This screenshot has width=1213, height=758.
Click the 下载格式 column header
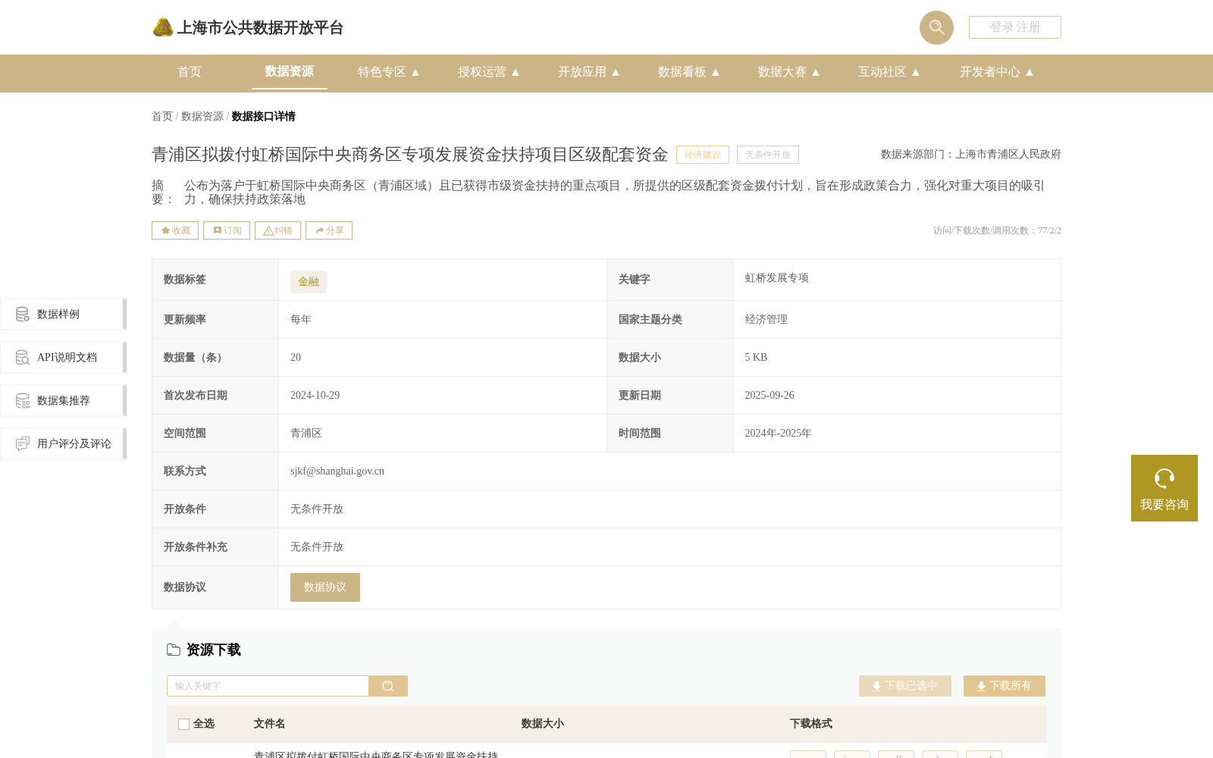point(810,724)
